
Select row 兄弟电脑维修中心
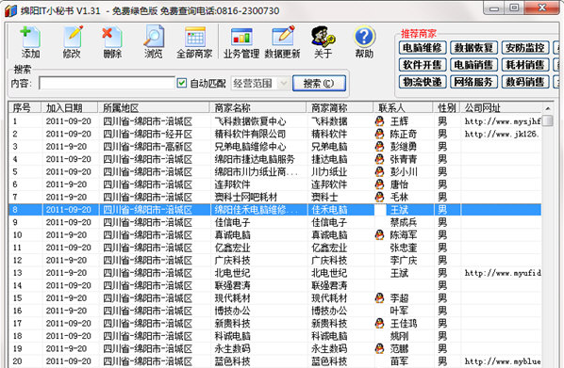(x=274, y=147)
